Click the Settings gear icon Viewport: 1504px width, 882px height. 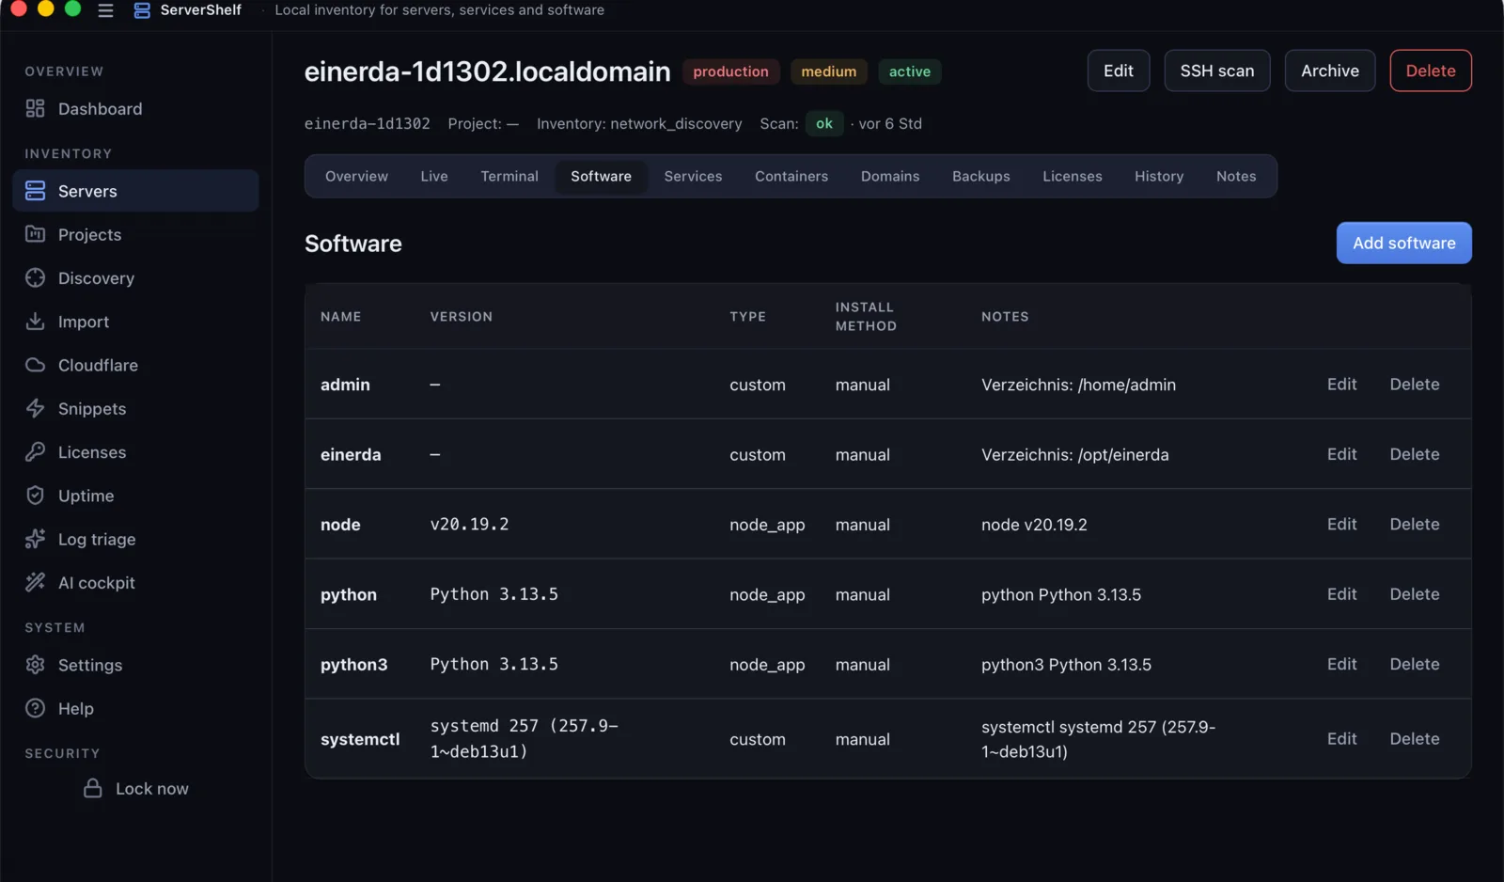point(35,665)
